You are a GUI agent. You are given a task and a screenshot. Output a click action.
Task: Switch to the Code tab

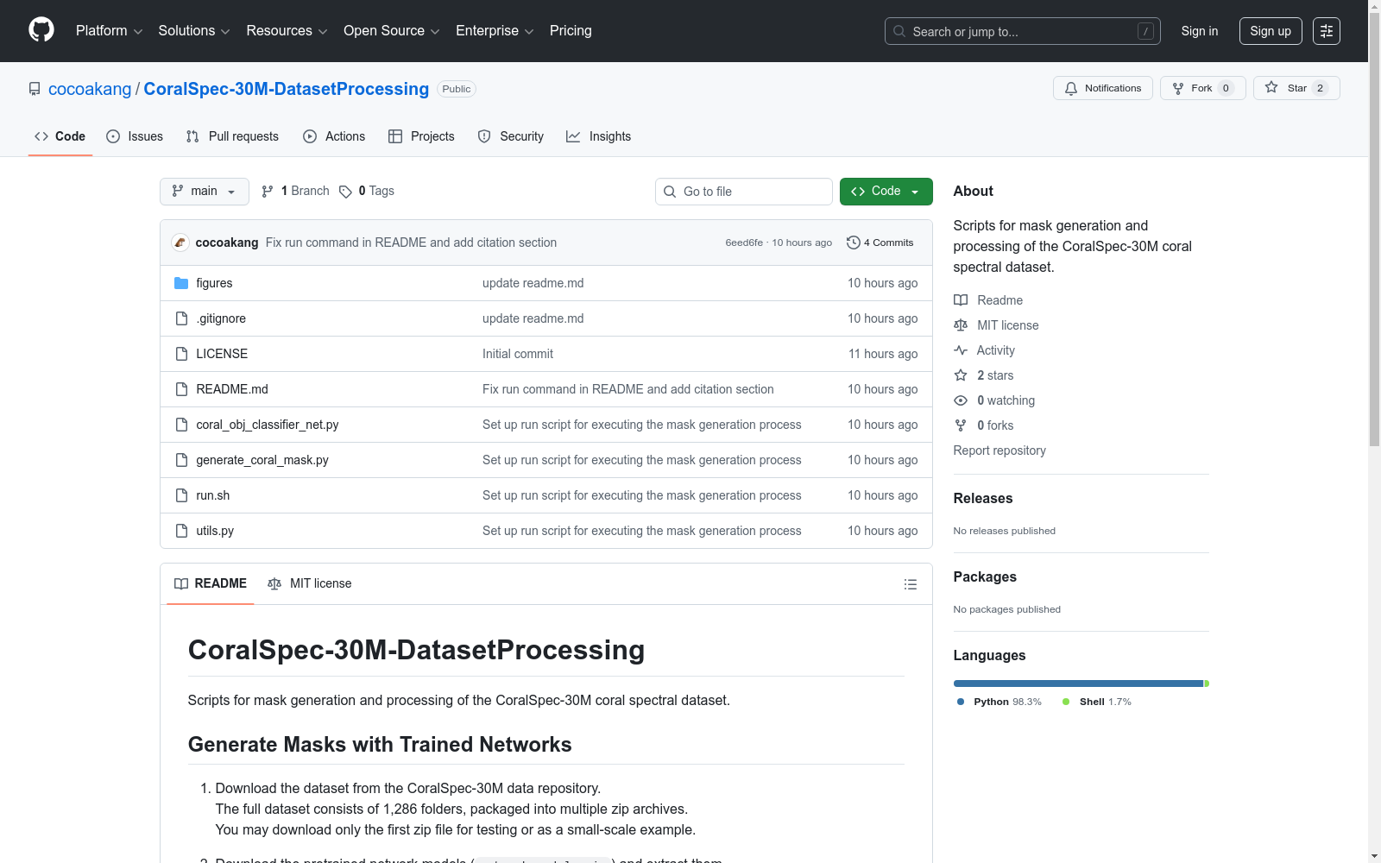[x=60, y=136]
